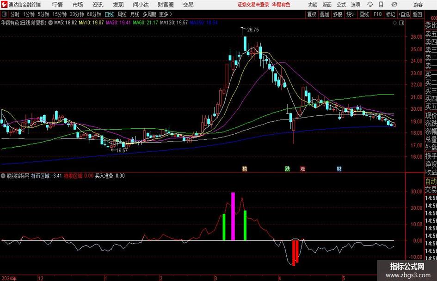Open the 公式 menu

point(341,5)
